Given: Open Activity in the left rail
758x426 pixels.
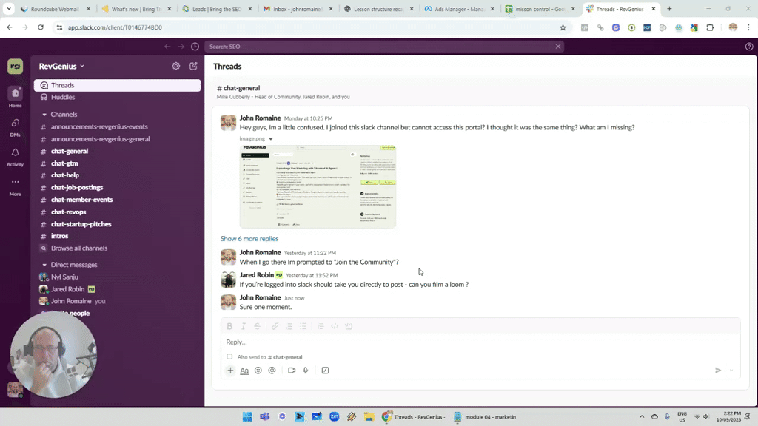Looking at the screenshot, I should tap(15, 156).
